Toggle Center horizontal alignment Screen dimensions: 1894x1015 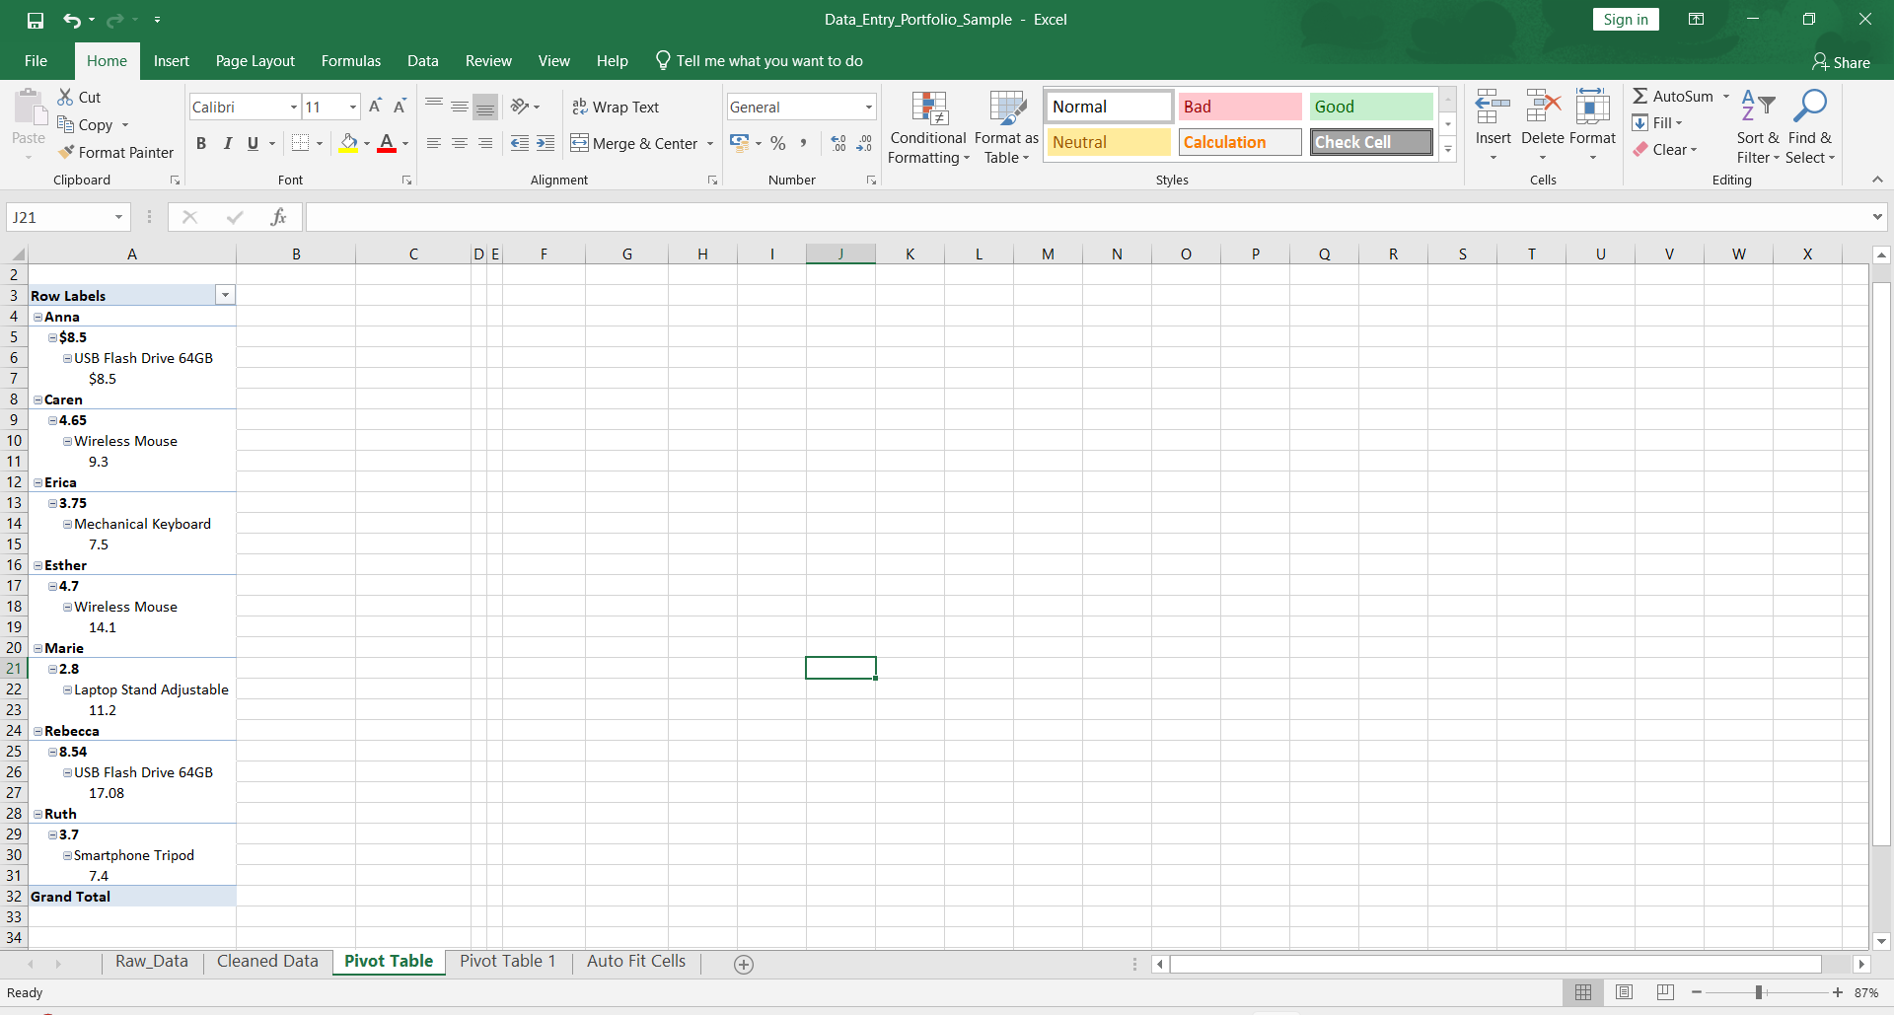(460, 143)
